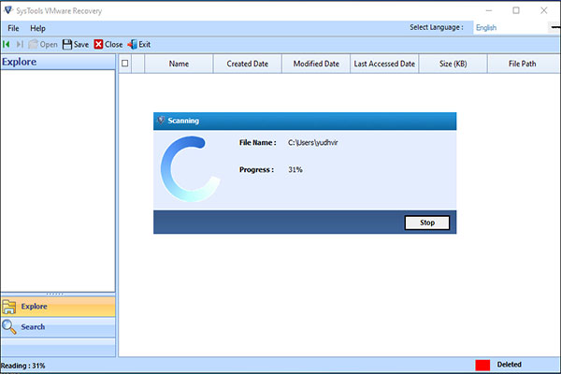This screenshot has width=561, height=374.
Task: Click the red Close toolbar icon
Action: pyautogui.click(x=98, y=44)
